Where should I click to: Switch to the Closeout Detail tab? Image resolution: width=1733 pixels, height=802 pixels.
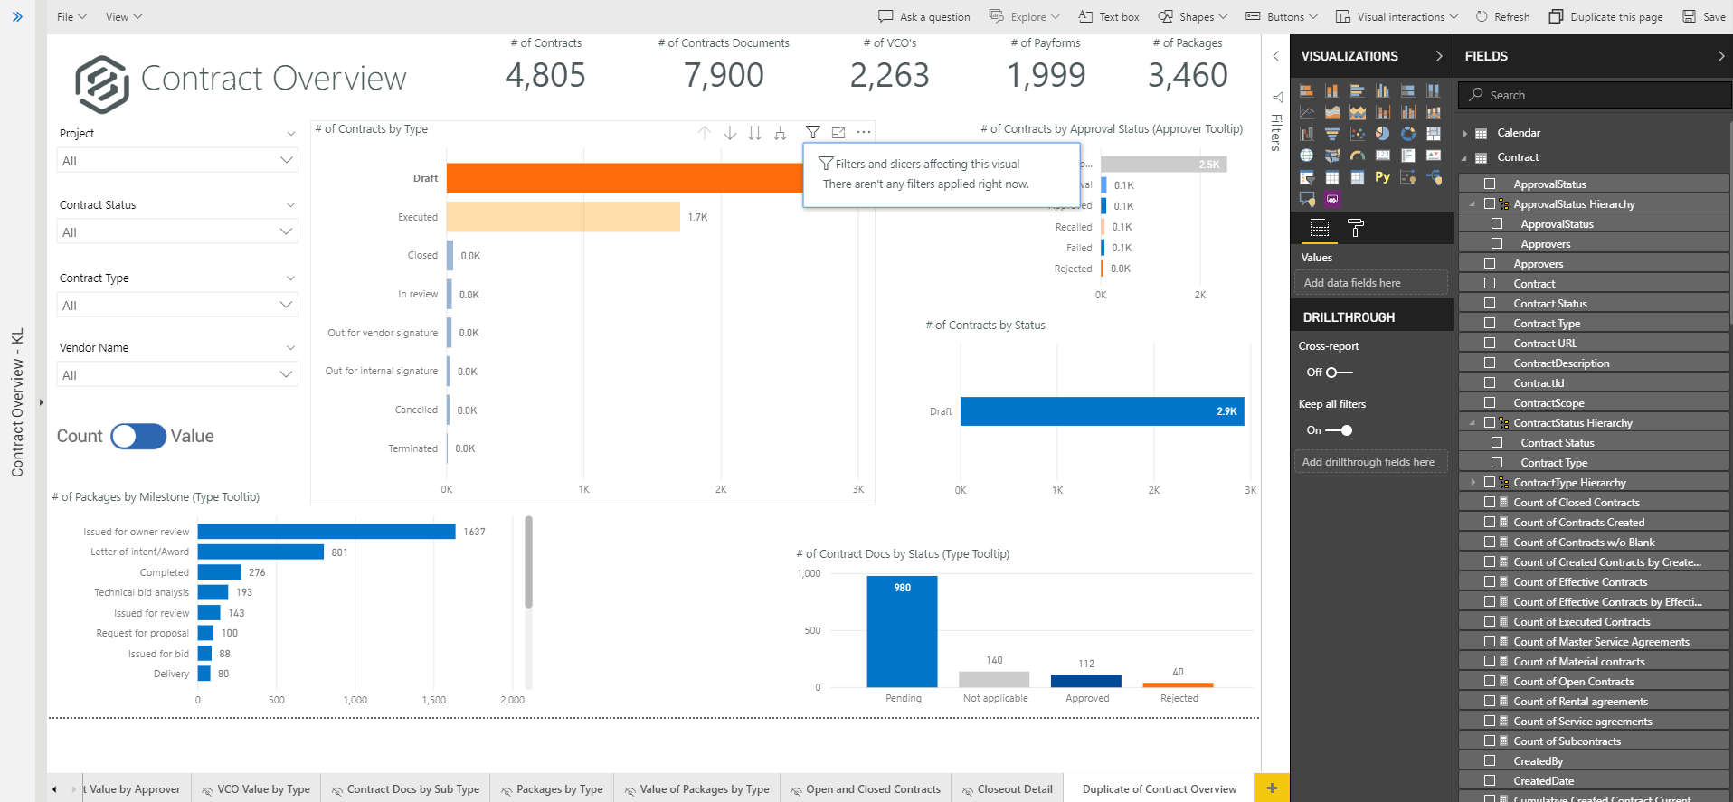pos(1007,788)
